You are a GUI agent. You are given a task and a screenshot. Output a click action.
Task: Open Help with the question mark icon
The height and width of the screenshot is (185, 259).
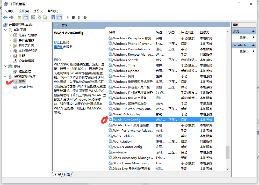(x=53, y=17)
